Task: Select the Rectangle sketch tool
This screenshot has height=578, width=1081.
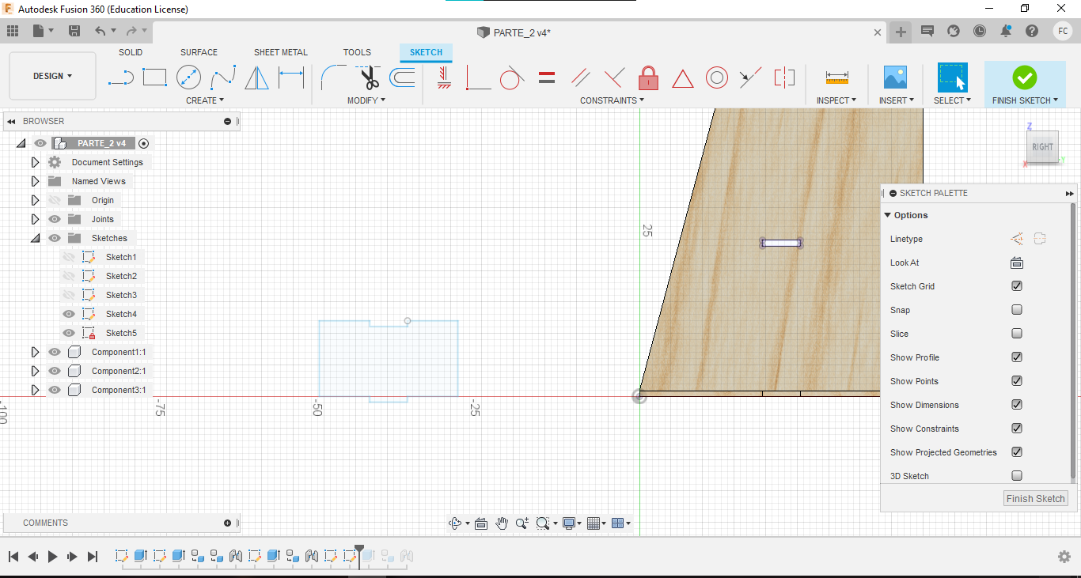Action: (154, 77)
